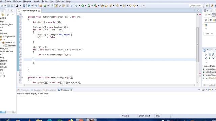Select ShortestPath file in package explorer
The width and height of the screenshot is (216, 121).
(10, 45)
